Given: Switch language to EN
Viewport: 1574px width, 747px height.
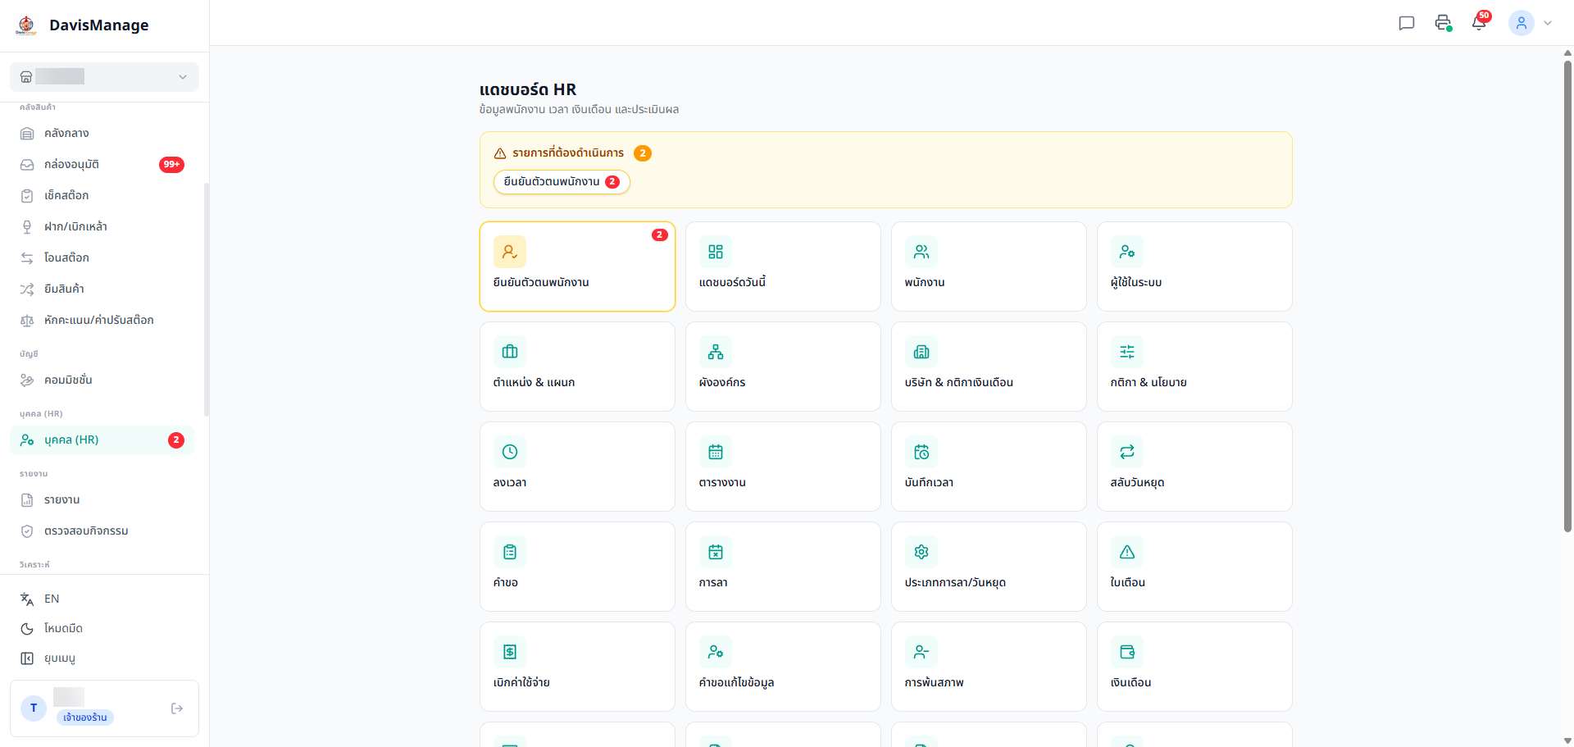Looking at the screenshot, I should 104,599.
